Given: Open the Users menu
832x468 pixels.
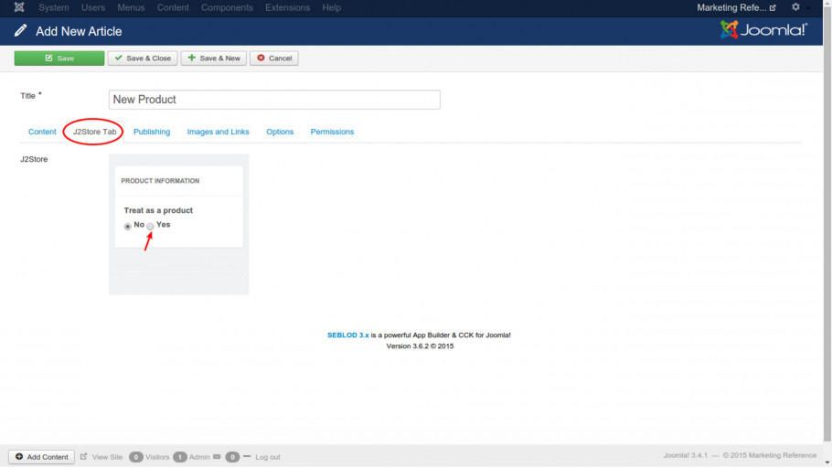Looking at the screenshot, I should click(93, 7).
